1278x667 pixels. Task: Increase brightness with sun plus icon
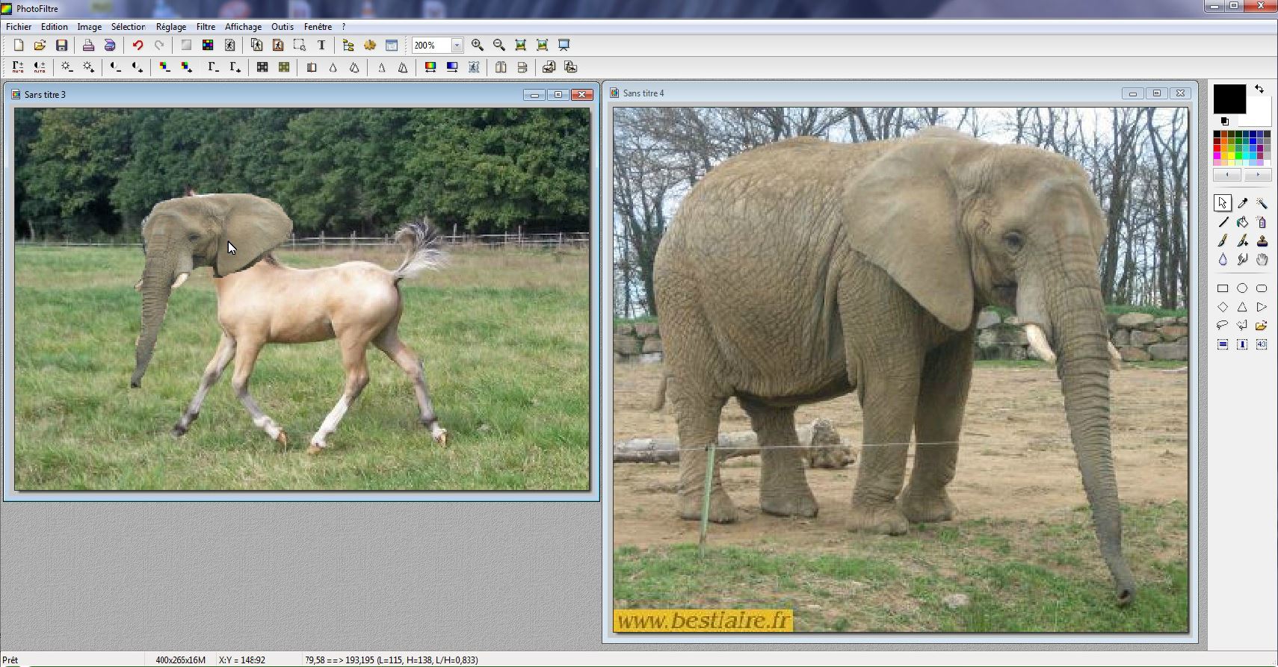pos(88,67)
